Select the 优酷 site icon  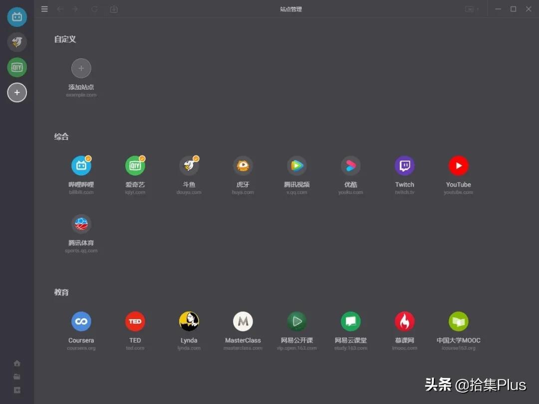tap(351, 166)
